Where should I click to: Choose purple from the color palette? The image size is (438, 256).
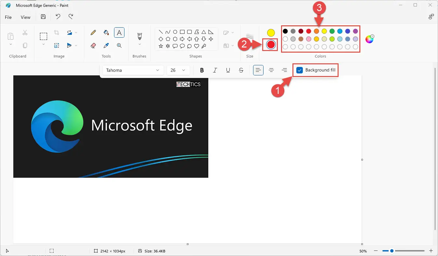pyautogui.click(x=355, y=31)
